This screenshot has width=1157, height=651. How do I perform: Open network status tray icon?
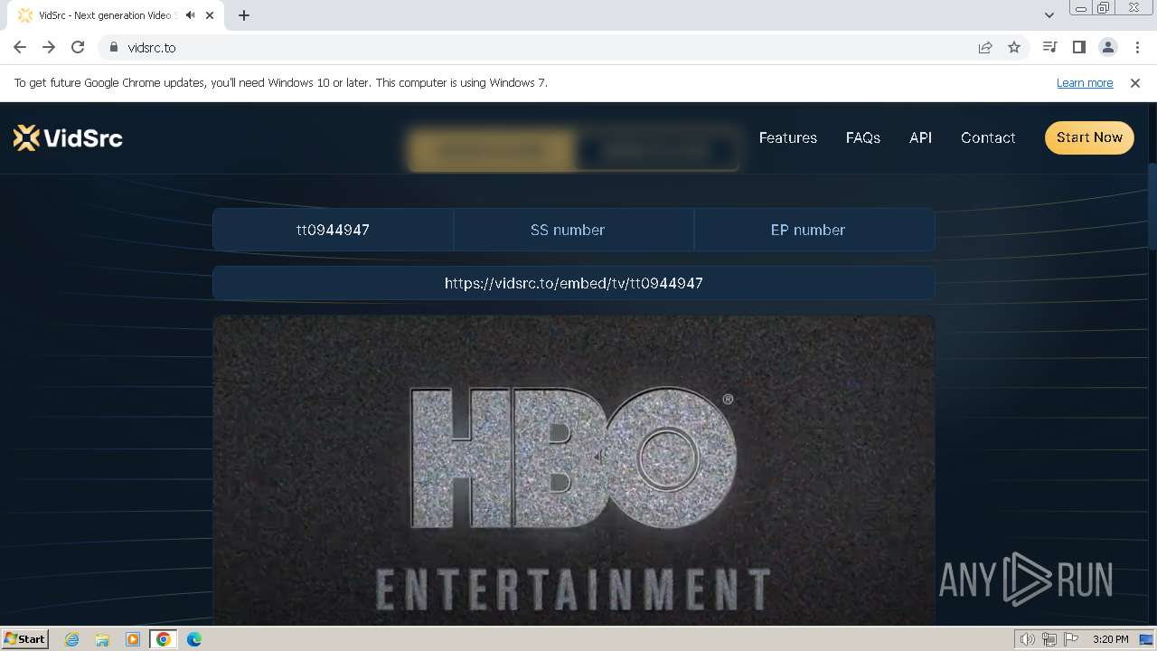1049,639
